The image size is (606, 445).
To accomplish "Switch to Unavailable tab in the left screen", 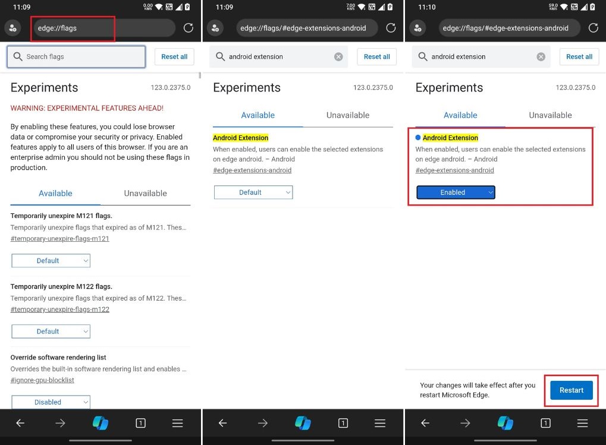I will click(145, 193).
